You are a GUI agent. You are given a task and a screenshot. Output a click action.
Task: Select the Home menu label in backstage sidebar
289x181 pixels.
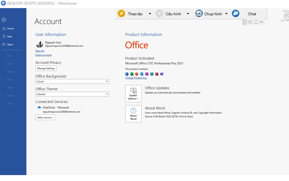pos(11,29)
